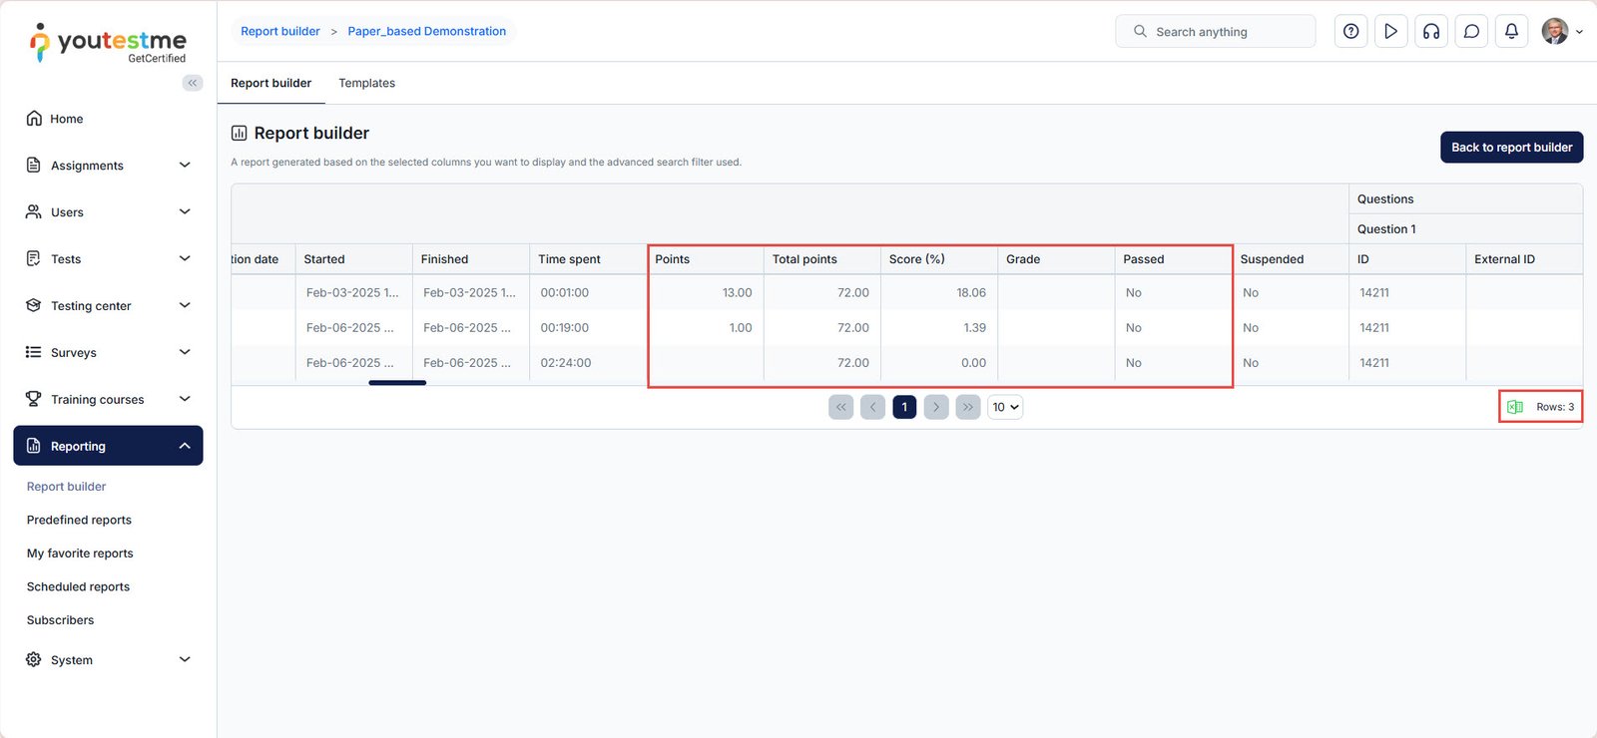The image size is (1597, 738).
Task: Click the horizontal table scrollbar
Action: point(397,382)
